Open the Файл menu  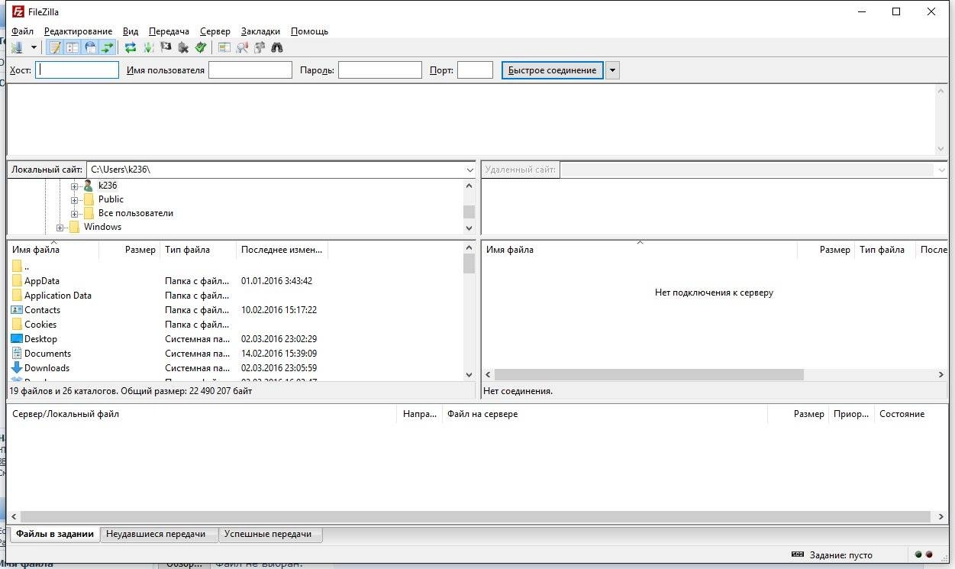[x=22, y=31]
